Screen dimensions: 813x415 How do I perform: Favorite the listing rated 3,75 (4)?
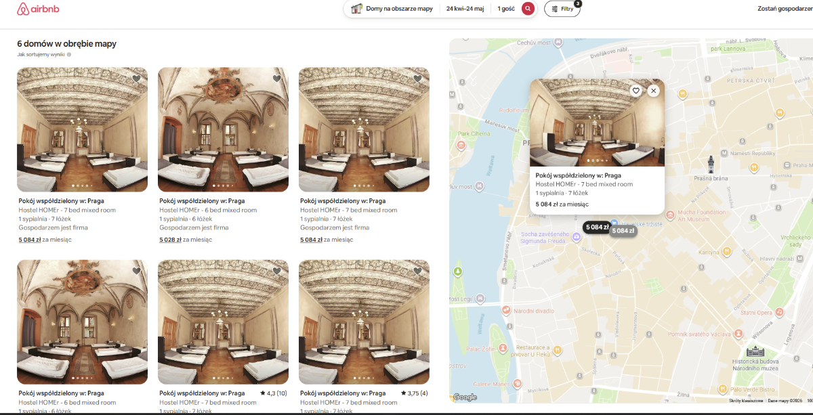point(417,271)
